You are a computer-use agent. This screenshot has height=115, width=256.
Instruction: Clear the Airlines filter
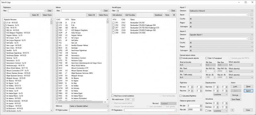coord(106,11)
